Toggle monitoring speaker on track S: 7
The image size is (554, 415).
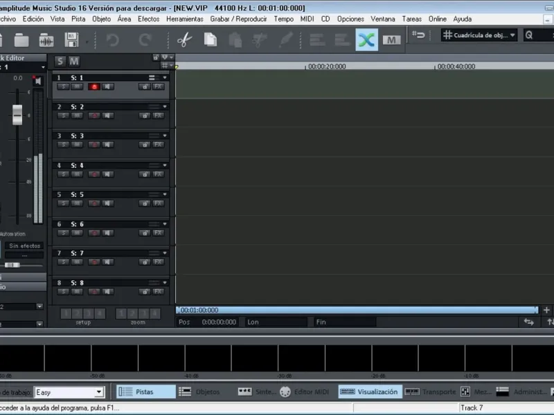click(x=108, y=262)
